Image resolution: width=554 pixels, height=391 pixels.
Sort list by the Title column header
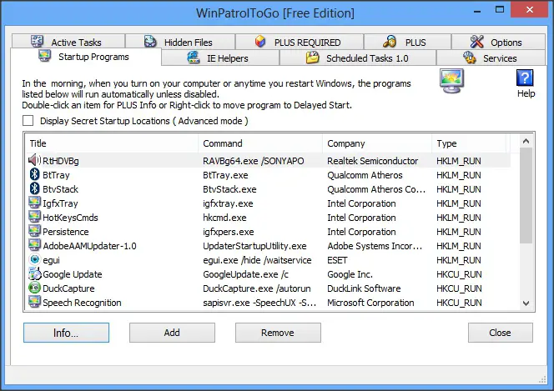(112, 143)
